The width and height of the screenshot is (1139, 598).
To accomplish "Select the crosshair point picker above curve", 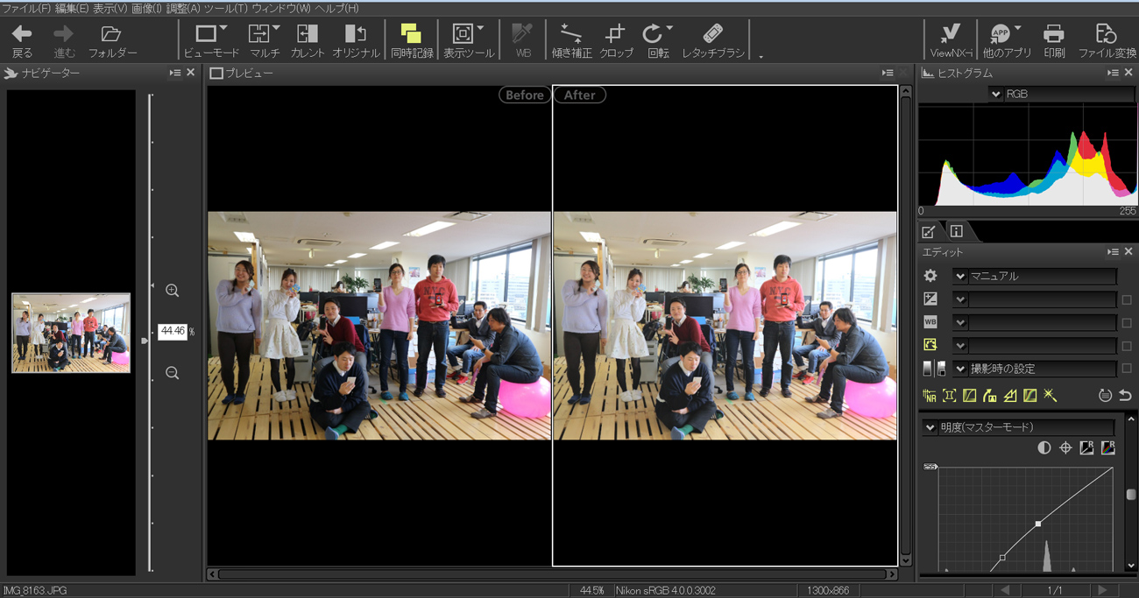I will pyautogui.click(x=1065, y=447).
